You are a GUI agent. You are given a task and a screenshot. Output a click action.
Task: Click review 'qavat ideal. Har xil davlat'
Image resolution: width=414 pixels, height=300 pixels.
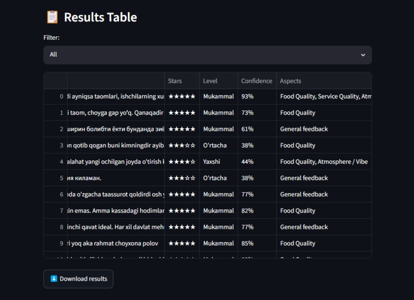coord(116,227)
